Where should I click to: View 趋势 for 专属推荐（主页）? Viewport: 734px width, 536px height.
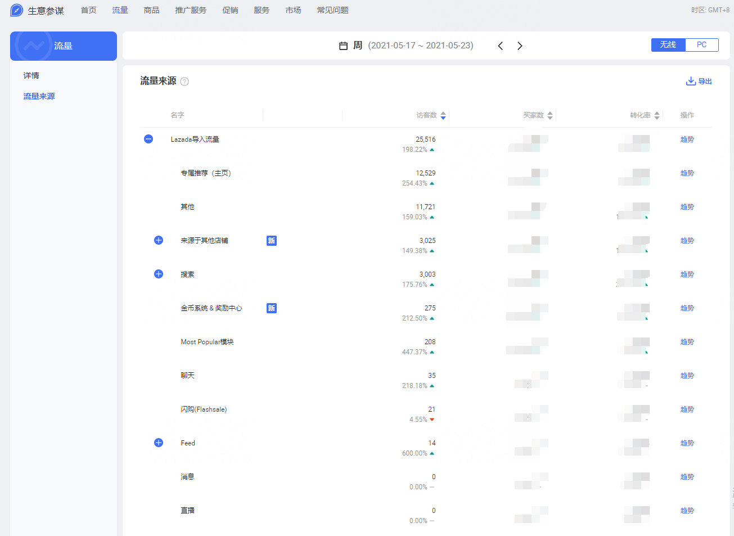point(687,173)
